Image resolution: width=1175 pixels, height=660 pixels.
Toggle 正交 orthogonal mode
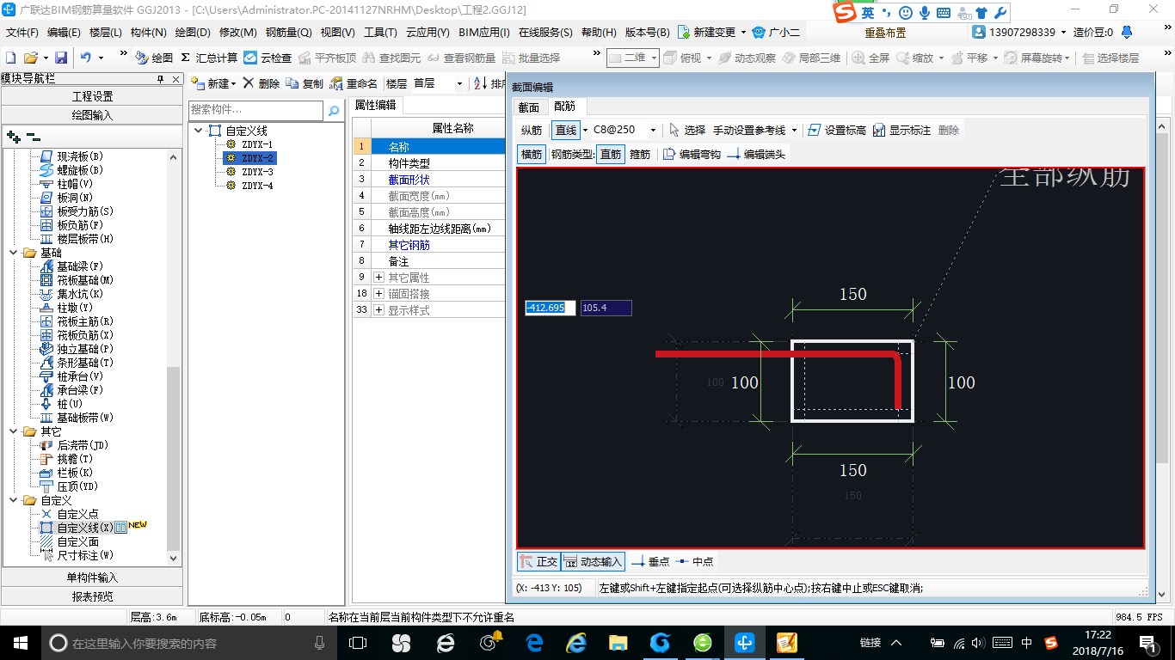click(x=539, y=561)
